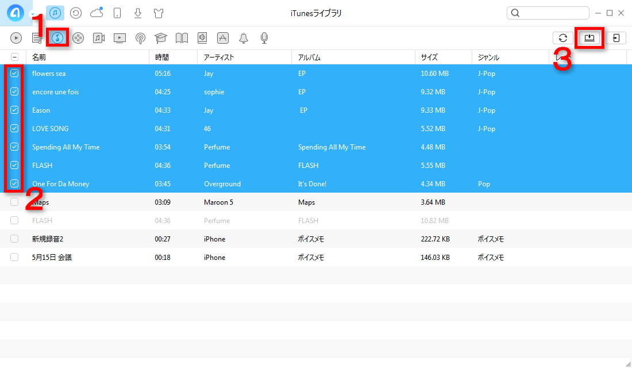This screenshot has width=632, height=368.
Task: Select the song name encore une fois
Action: click(56, 92)
